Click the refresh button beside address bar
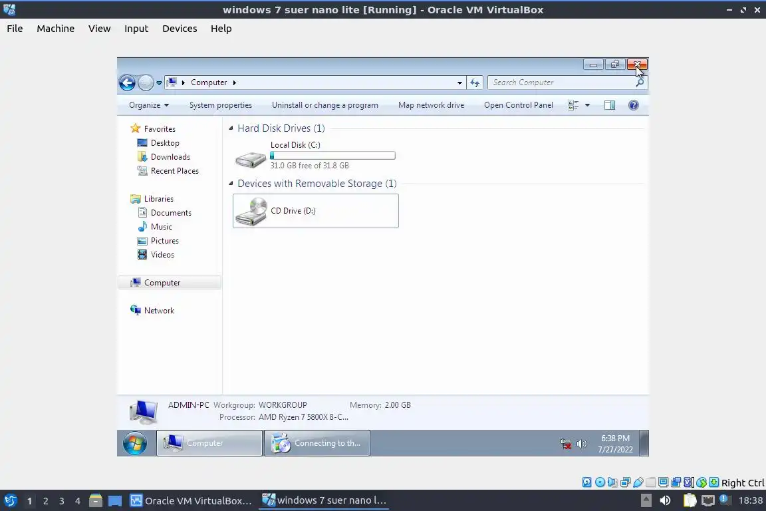This screenshot has height=511, width=766. click(475, 83)
